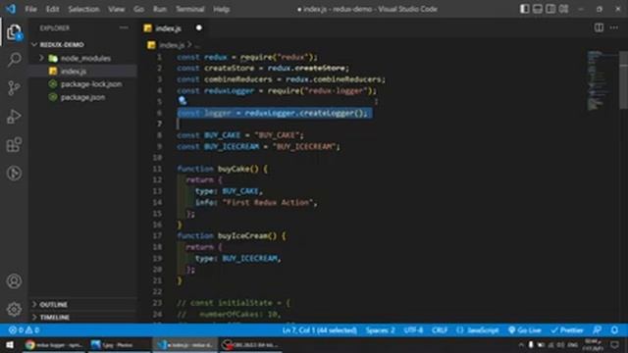Open the JavaScript language mode selector
Viewport: 628px width, 353px height.
(x=478, y=330)
